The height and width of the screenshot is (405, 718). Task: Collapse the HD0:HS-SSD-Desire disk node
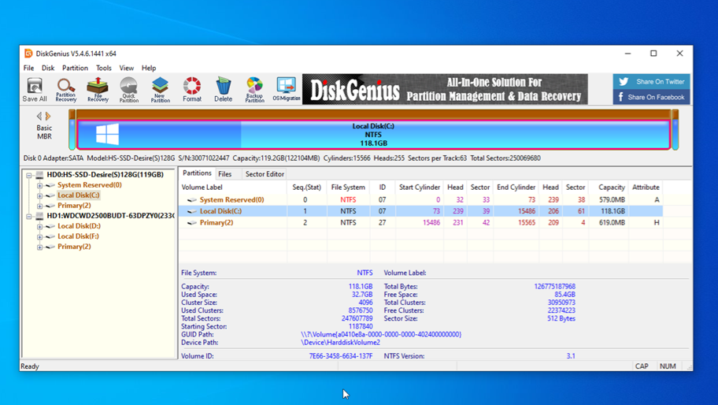pyautogui.click(x=29, y=175)
